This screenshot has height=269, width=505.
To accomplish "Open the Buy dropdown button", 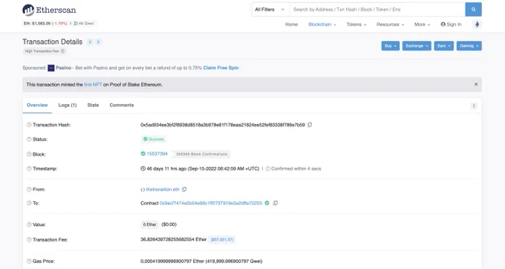I will [x=391, y=46].
